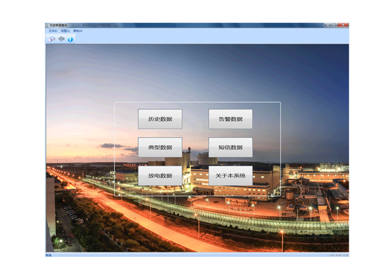This screenshot has width=382, height=277.
Task: Click the CAP NUM SCRL status indicators
Action: [x=338, y=255]
